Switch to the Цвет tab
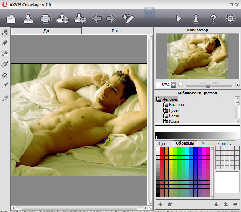 pos(163,143)
